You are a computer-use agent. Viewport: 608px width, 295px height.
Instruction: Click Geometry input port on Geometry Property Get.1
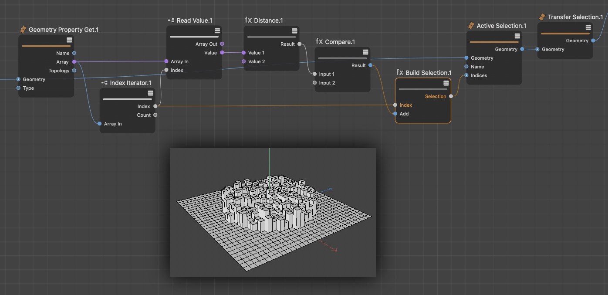18,79
